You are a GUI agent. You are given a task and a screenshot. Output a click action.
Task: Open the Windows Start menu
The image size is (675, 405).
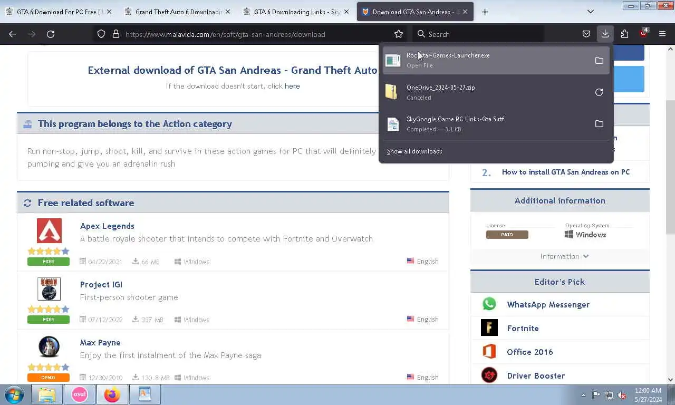(14, 394)
